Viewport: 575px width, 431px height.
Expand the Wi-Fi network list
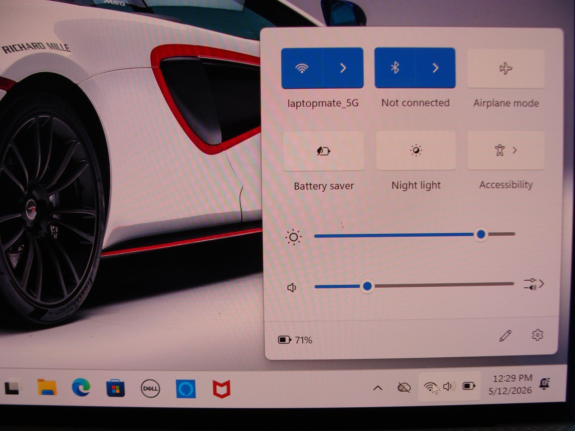[x=343, y=68]
